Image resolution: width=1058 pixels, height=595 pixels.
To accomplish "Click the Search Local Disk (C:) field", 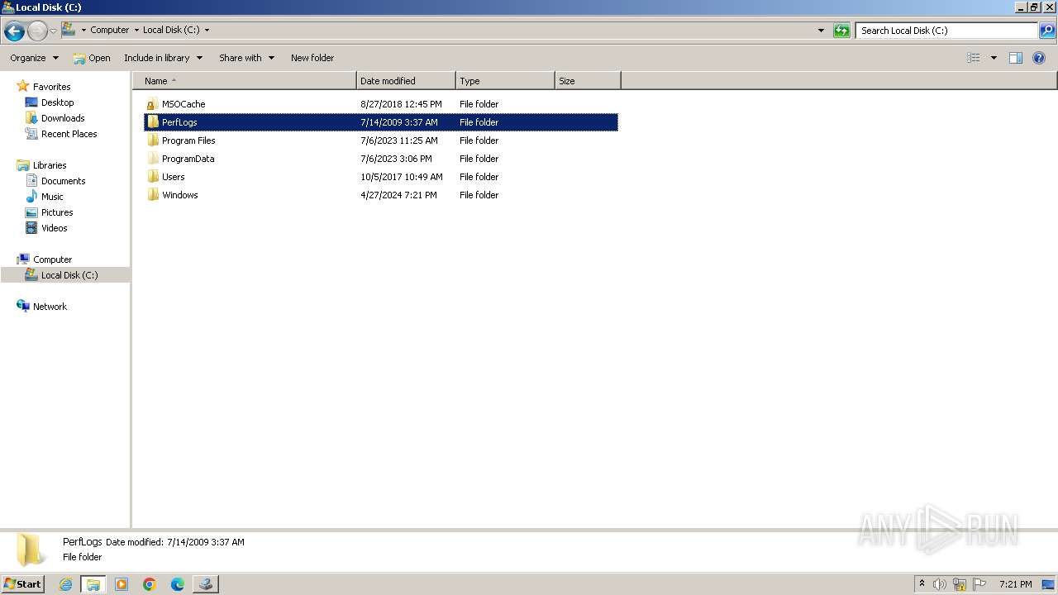I will pos(946,31).
